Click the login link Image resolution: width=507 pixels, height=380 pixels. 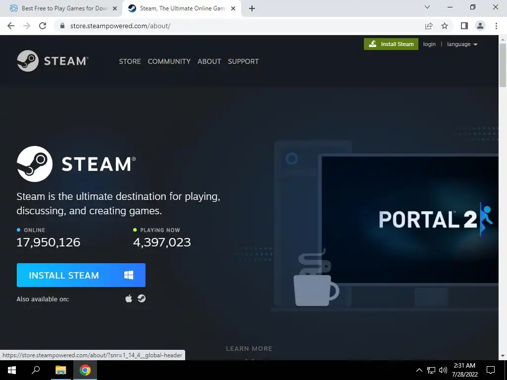[x=429, y=44]
